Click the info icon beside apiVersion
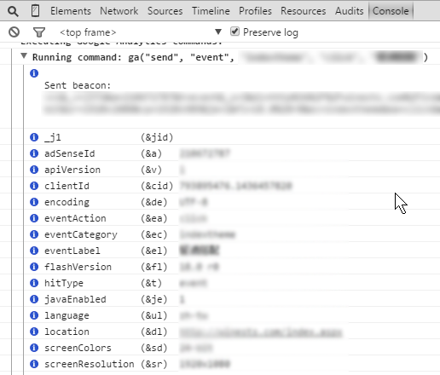440x375 pixels. tap(34, 170)
